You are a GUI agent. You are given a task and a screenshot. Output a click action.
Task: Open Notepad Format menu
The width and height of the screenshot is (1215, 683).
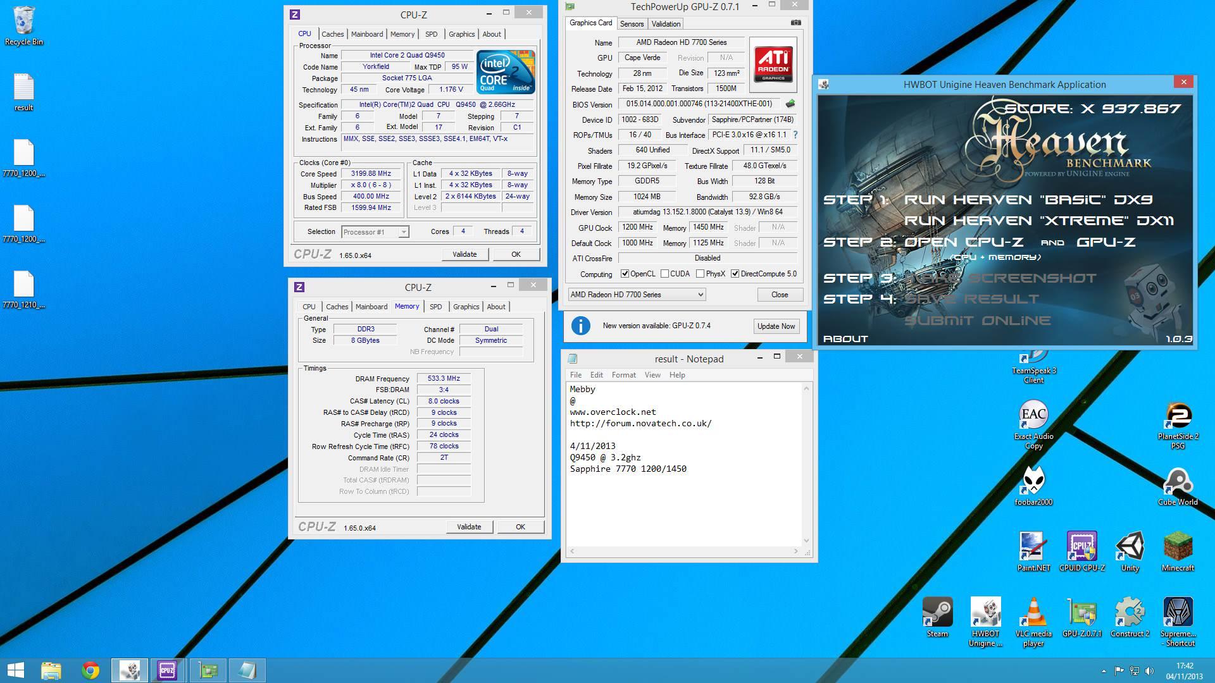[x=623, y=375]
